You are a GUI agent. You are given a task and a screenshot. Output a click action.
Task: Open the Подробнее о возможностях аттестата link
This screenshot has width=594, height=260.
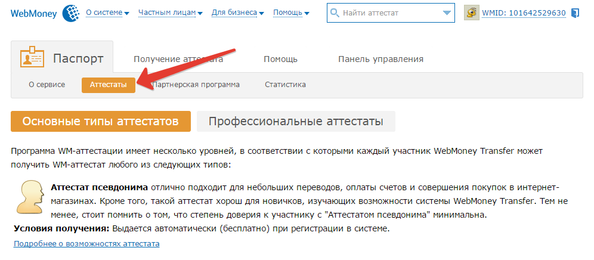click(x=86, y=244)
